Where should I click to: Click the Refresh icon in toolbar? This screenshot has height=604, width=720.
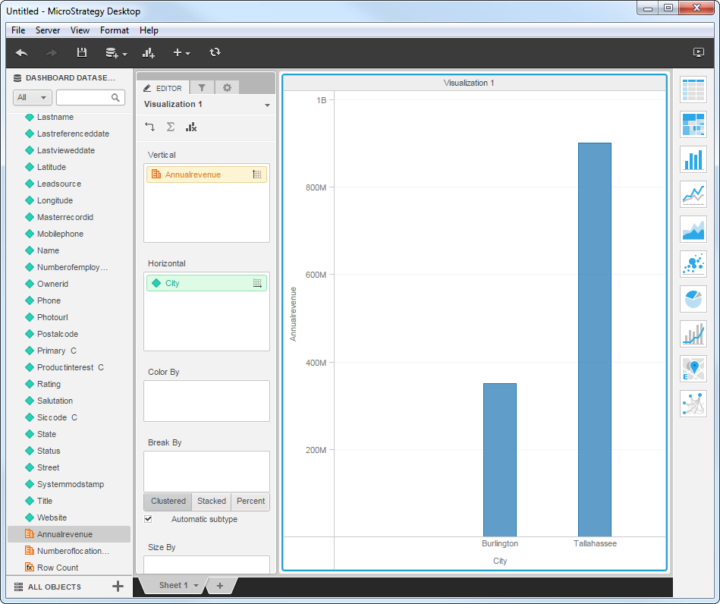(215, 52)
